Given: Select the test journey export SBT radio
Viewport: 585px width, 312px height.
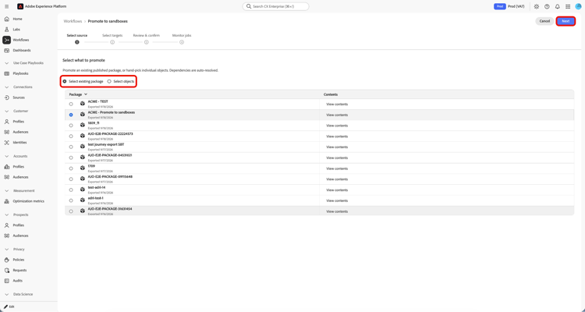Looking at the screenshot, I should tap(71, 147).
